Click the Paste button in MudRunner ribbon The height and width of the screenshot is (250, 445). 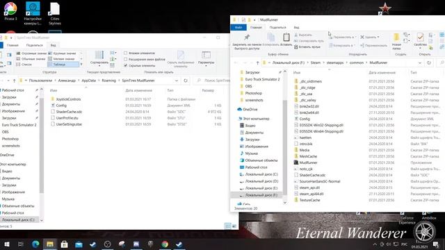(286, 40)
